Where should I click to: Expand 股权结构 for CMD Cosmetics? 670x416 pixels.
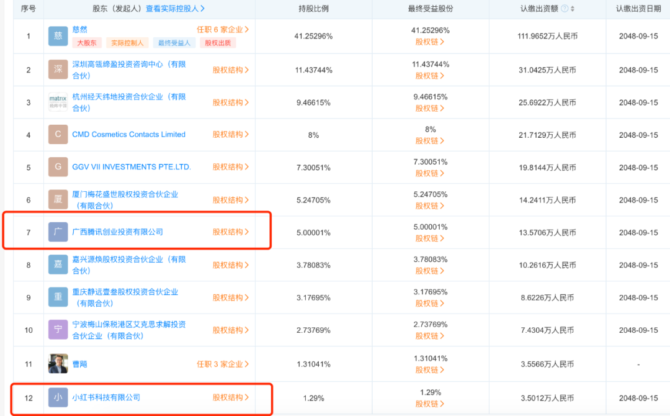(x=231, y=134)
